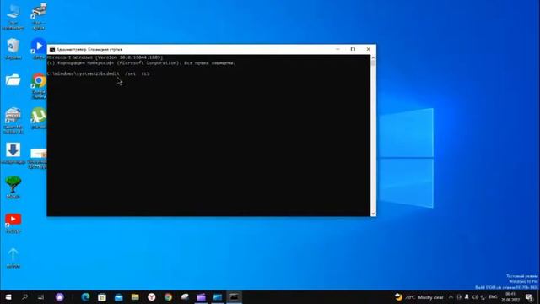Screen dimensions: 540x304
Task: Open the purple clapperboard video app on taskbar
Action: click(x=201, y=297)
